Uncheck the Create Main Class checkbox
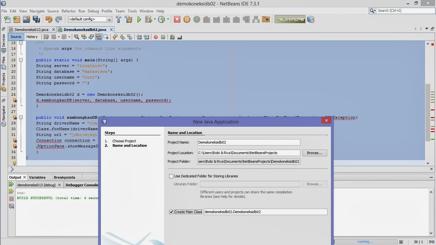Image resolution: width=436 pixels, height=245 pixels. pyautogui.click(x=171, y=212)
